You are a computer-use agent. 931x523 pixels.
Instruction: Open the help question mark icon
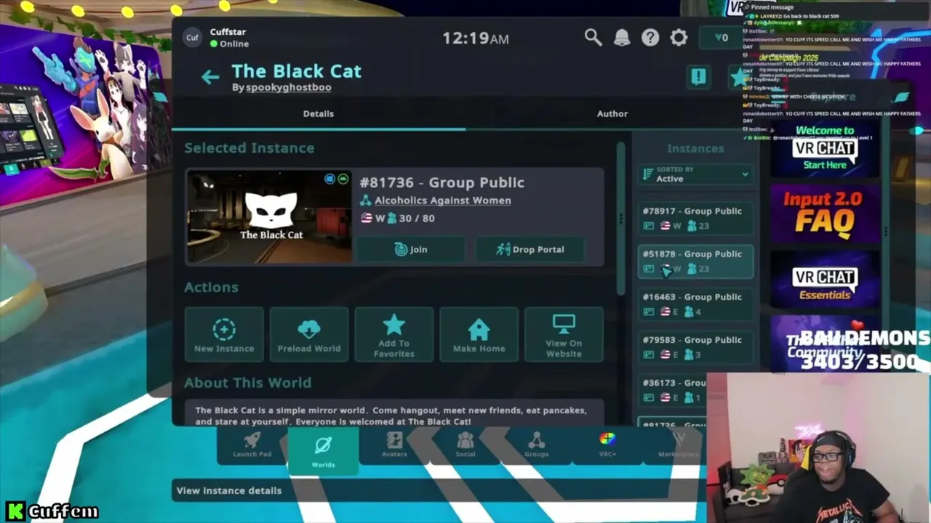coord(650,38)
